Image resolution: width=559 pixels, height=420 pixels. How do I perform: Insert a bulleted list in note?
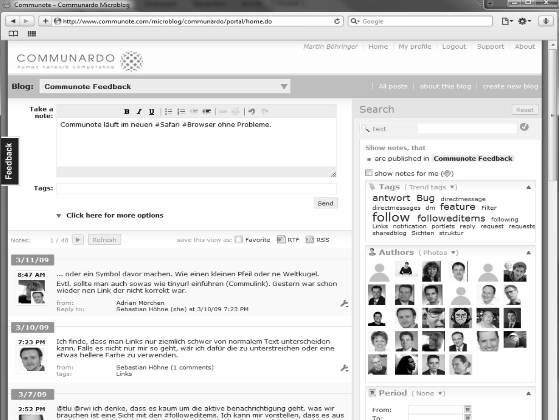coord(169,111)
